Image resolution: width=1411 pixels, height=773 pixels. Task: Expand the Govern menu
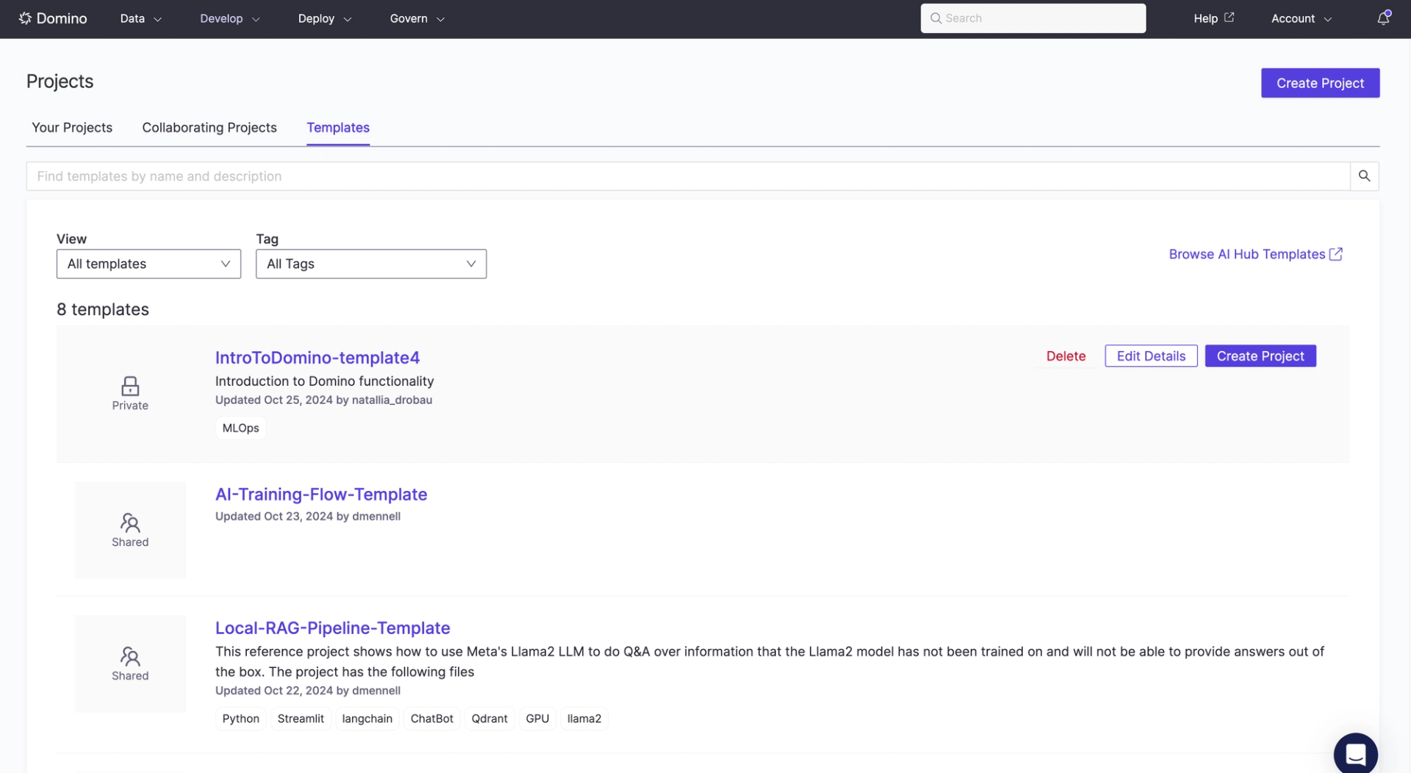pos(417,18)
